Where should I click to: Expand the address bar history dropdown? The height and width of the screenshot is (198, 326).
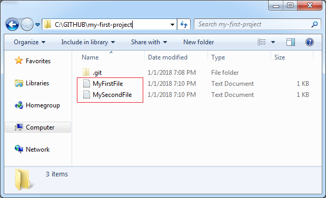tap(172, 25)
